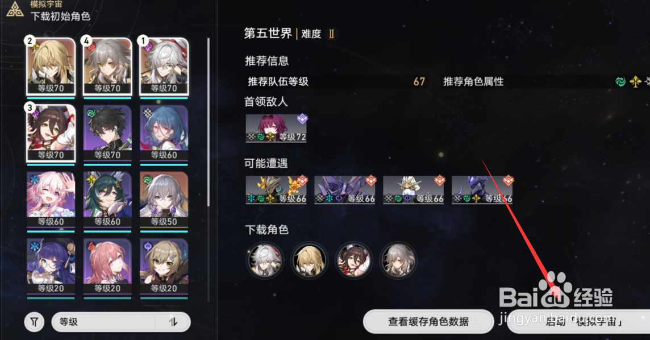Deselect blonde character marked slot 2
The width and height of the screenshot is (650, 340).
51,67
